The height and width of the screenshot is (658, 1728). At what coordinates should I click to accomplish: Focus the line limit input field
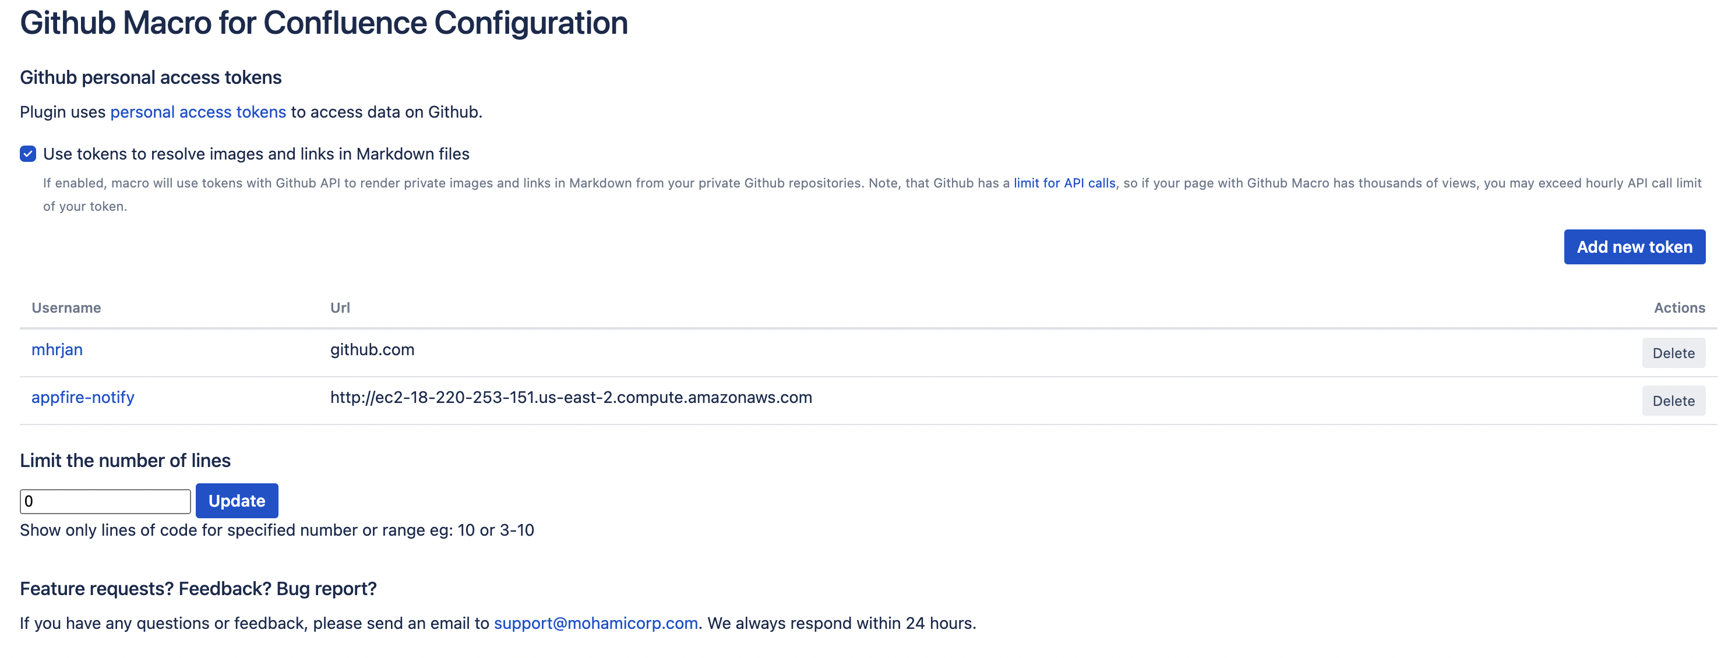105,501
